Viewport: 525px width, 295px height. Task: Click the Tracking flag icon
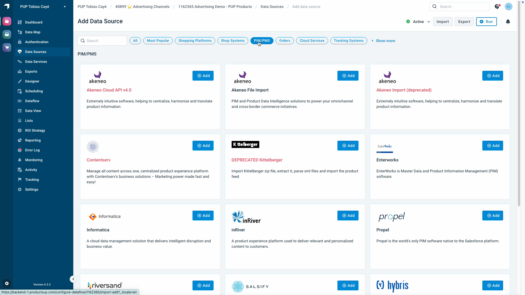20,179
